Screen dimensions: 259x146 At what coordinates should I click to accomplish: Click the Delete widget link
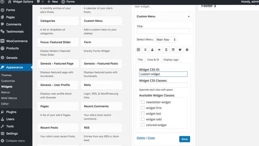pos(141,138)
